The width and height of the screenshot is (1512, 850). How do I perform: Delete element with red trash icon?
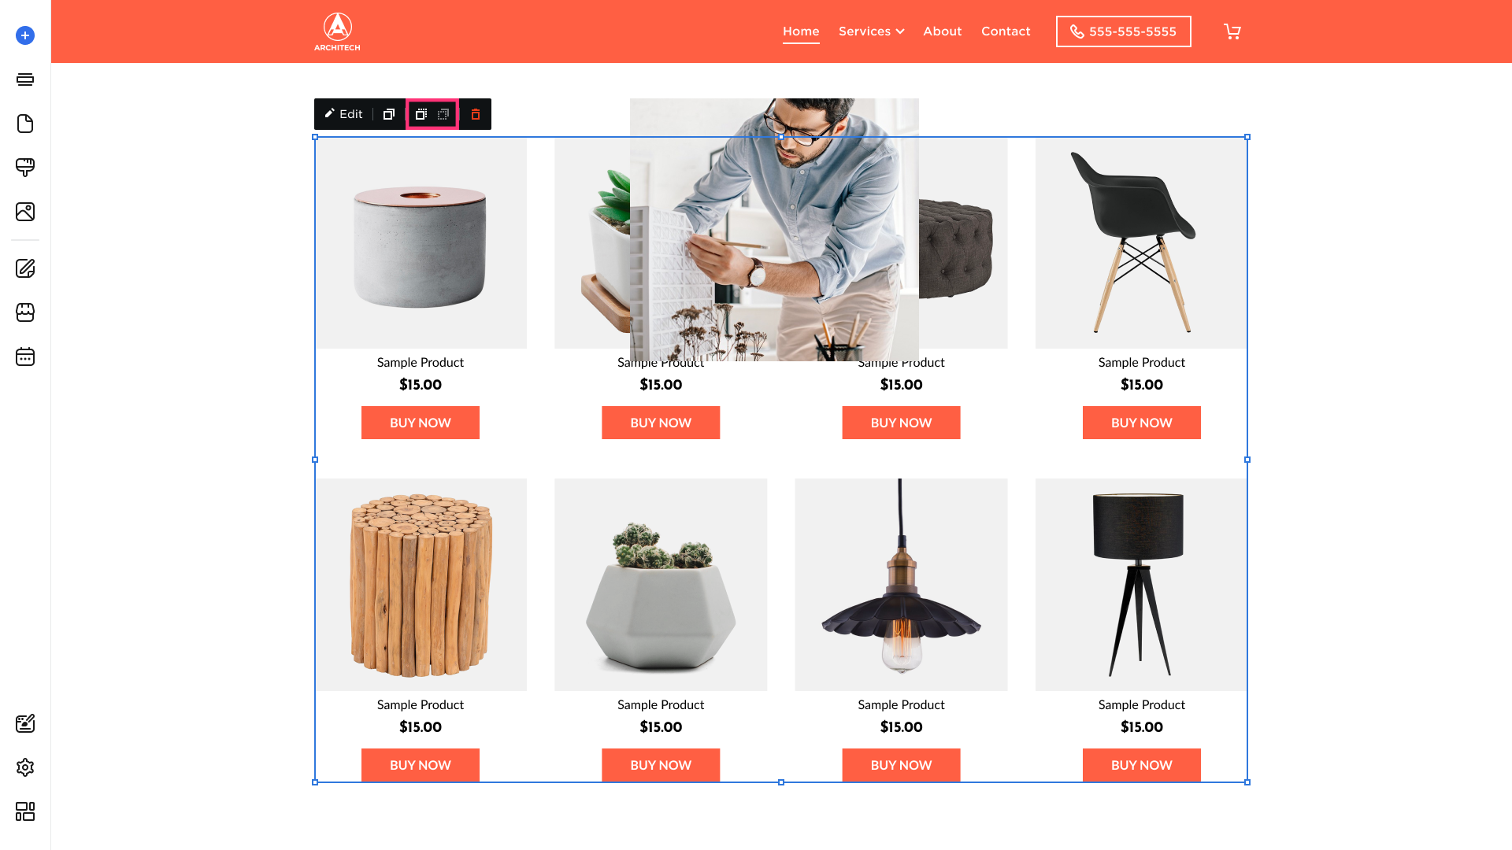click(476, 114)
